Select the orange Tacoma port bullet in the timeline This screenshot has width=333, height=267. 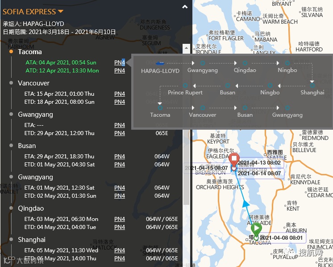click(x=11, y=51)
